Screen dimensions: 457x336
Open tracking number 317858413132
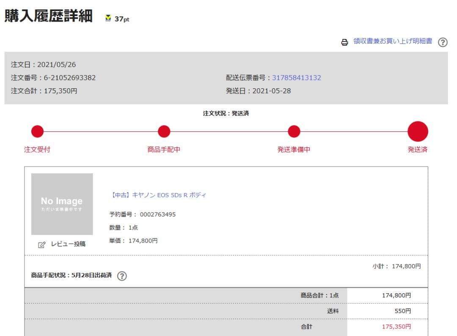tap(298, 77)
